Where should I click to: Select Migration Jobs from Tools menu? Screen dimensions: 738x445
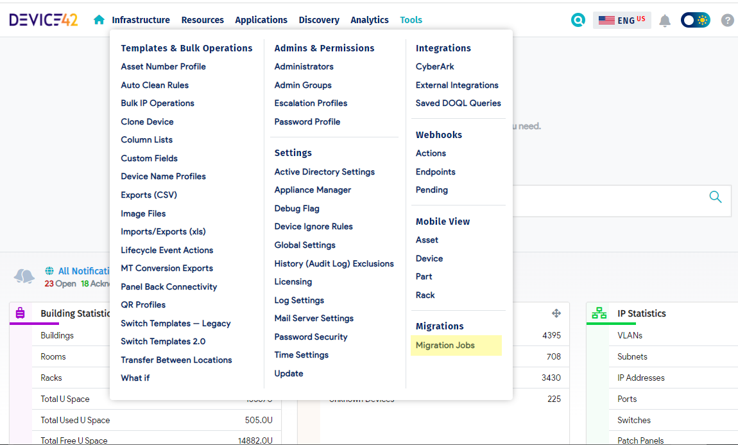tap(445, 345)
